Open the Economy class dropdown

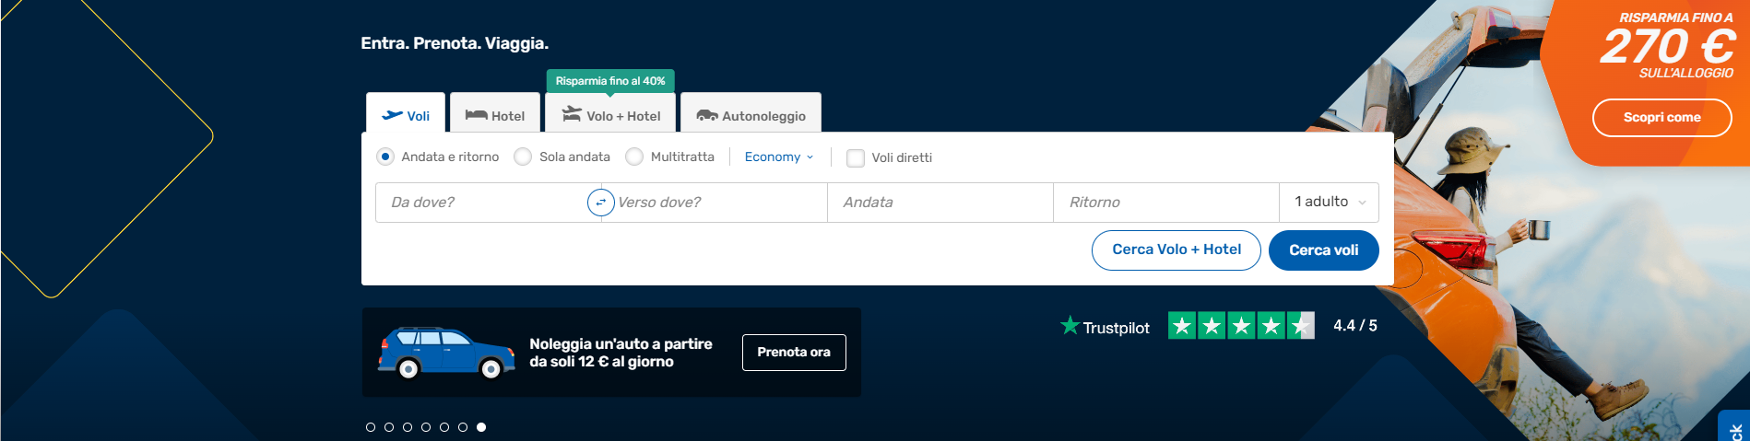[x=779, y=157]
